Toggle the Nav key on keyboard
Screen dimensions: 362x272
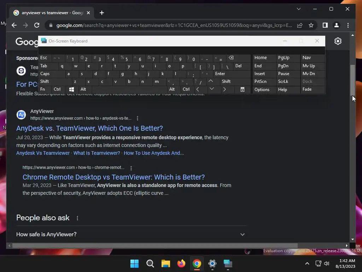click(x=313, y=58)
